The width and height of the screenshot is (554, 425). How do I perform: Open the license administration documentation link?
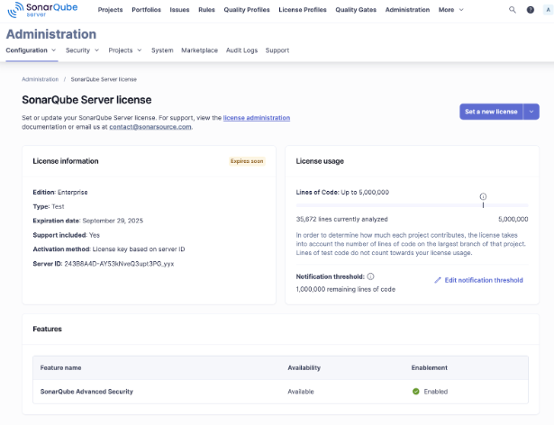click(256, 118)
